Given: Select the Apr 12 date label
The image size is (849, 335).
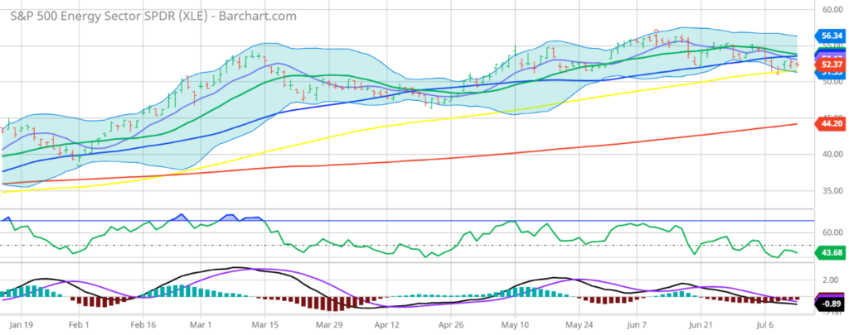Looking at the screenshot, I should [387, 326].
